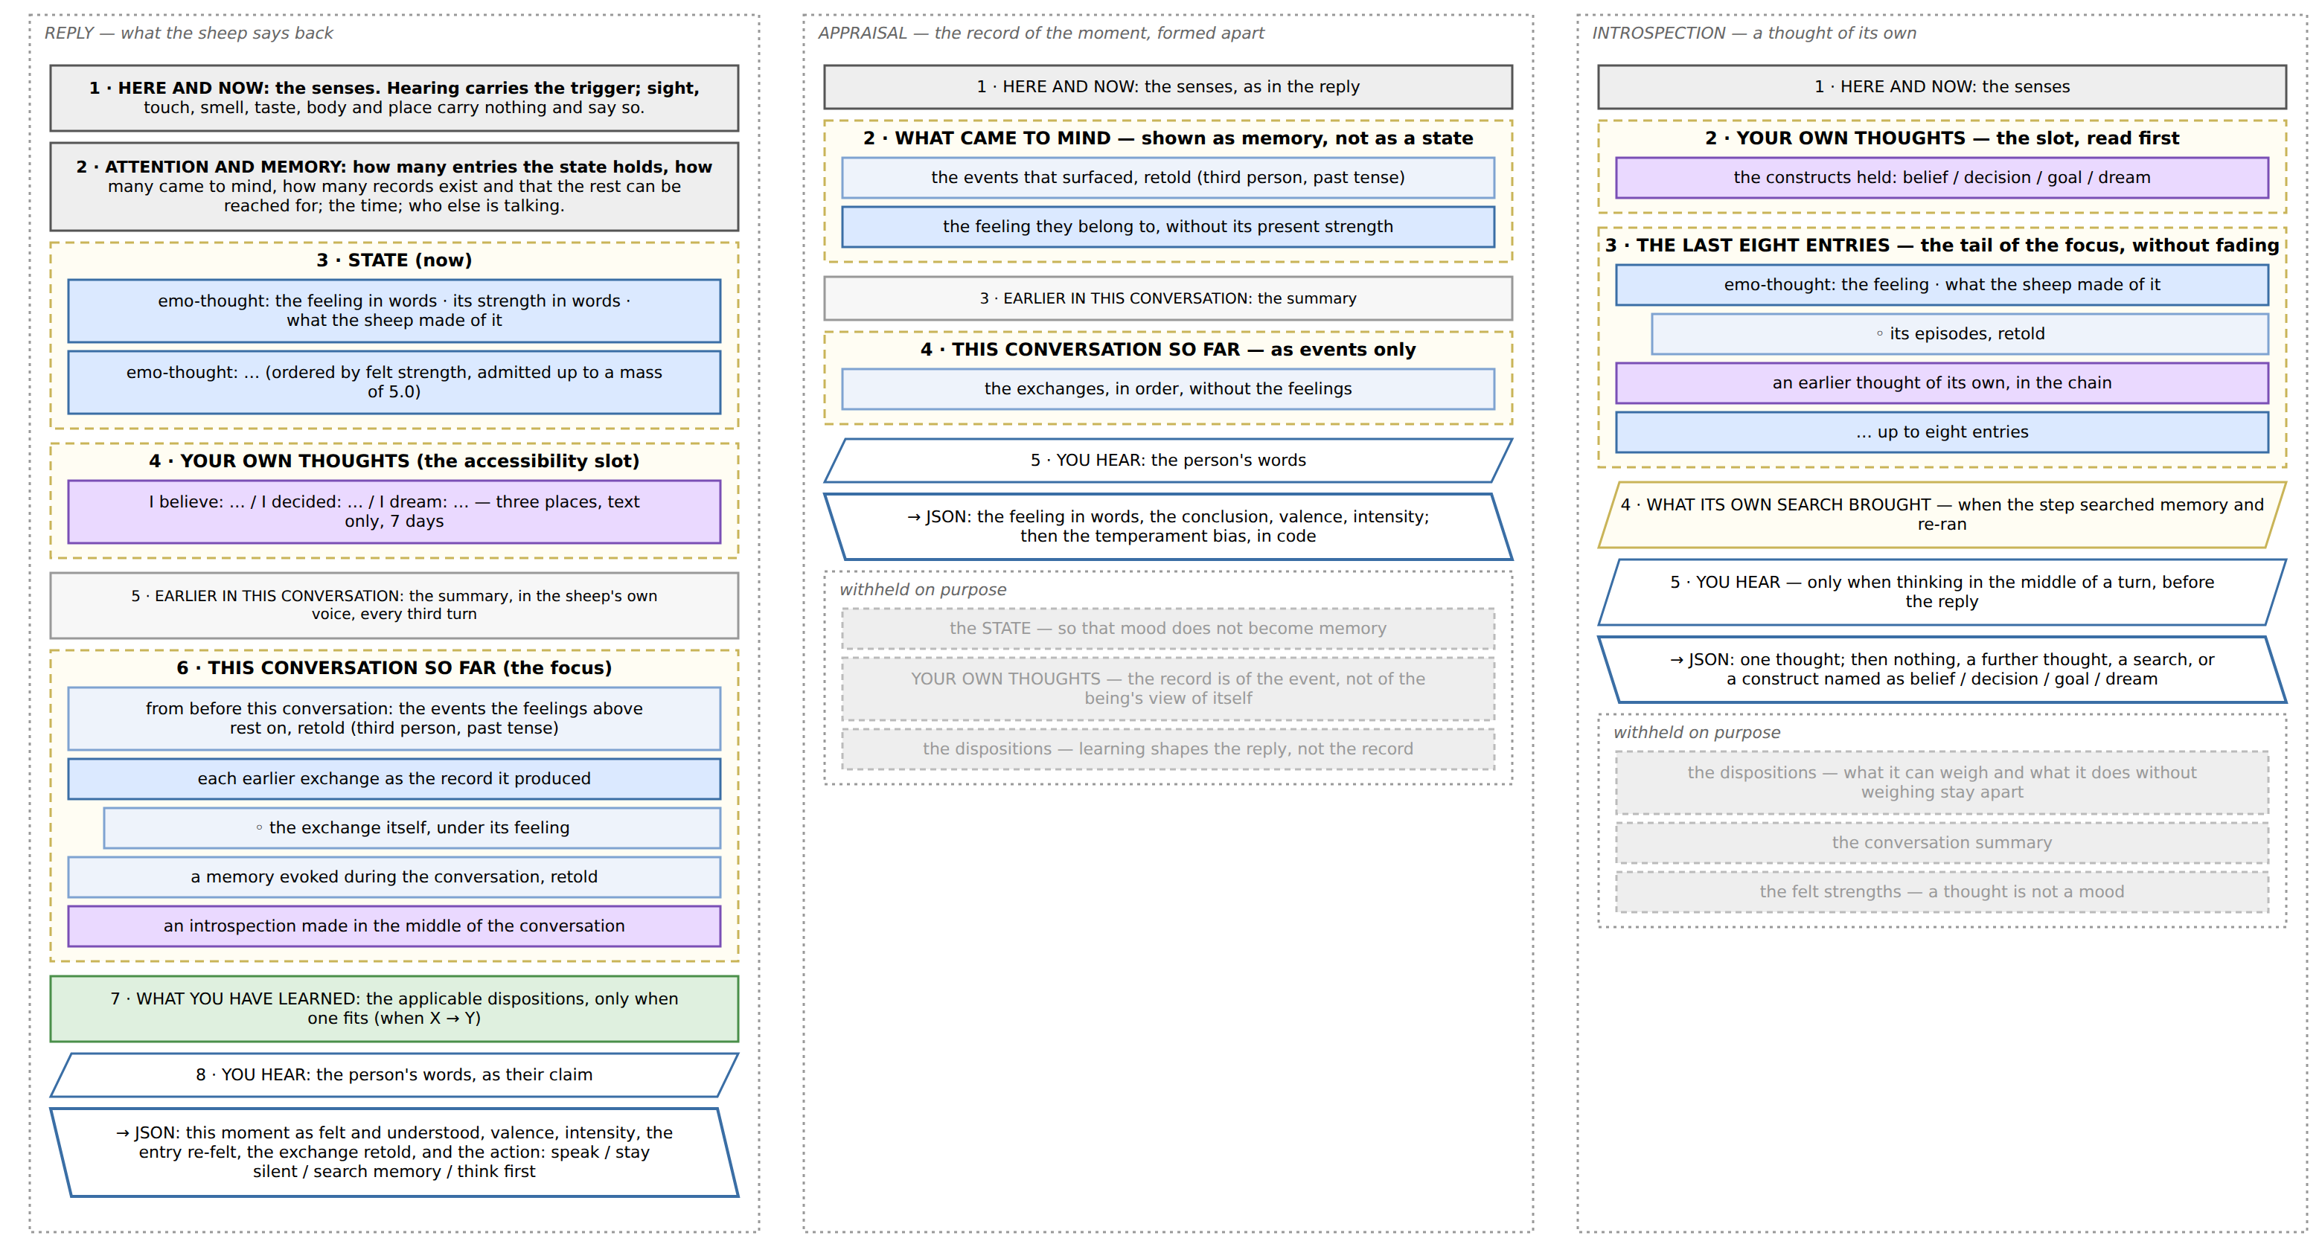Select 'an earlier thought of its own, in the chain'
Screen dimensions: 2322x1247
1942,382
